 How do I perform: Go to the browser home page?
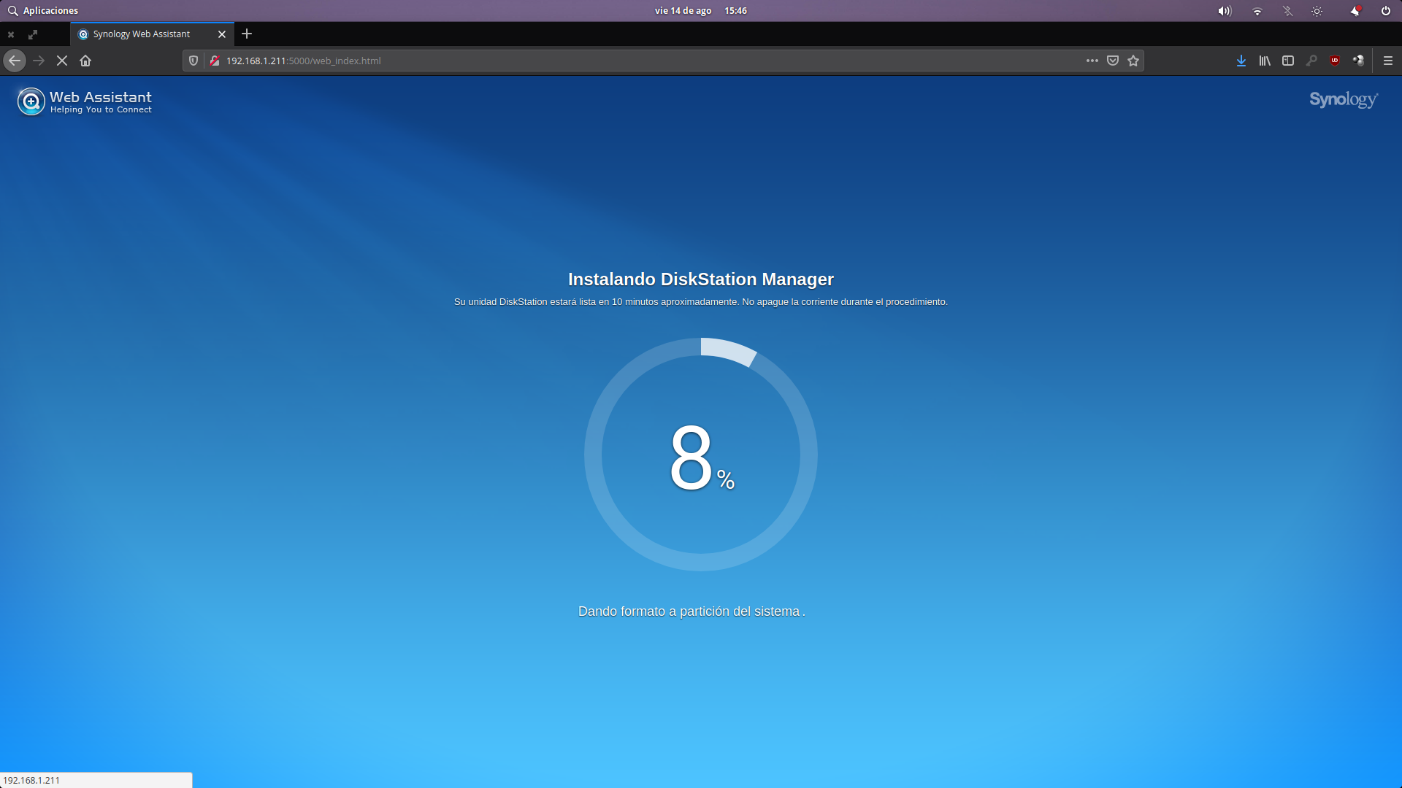pos(85,61)
